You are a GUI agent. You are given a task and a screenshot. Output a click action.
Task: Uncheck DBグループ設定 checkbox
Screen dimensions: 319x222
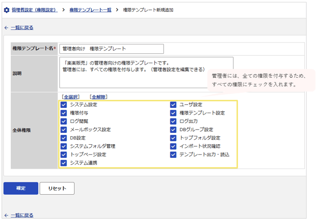click(173, 130)
